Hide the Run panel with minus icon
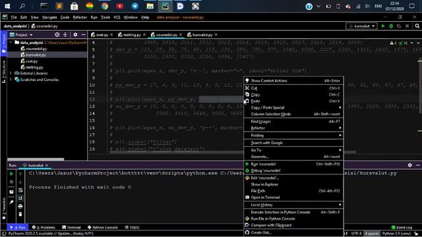The width and height of the screenshot is (422, 237). click(417, 165)
